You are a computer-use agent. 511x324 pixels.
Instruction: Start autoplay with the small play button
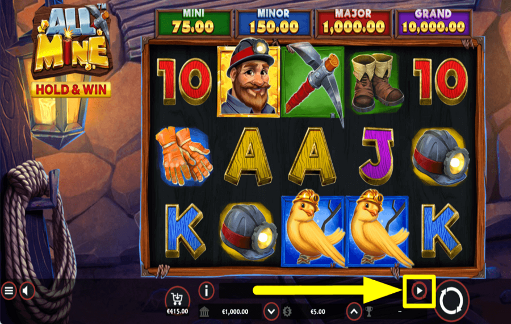coord(419,290)
